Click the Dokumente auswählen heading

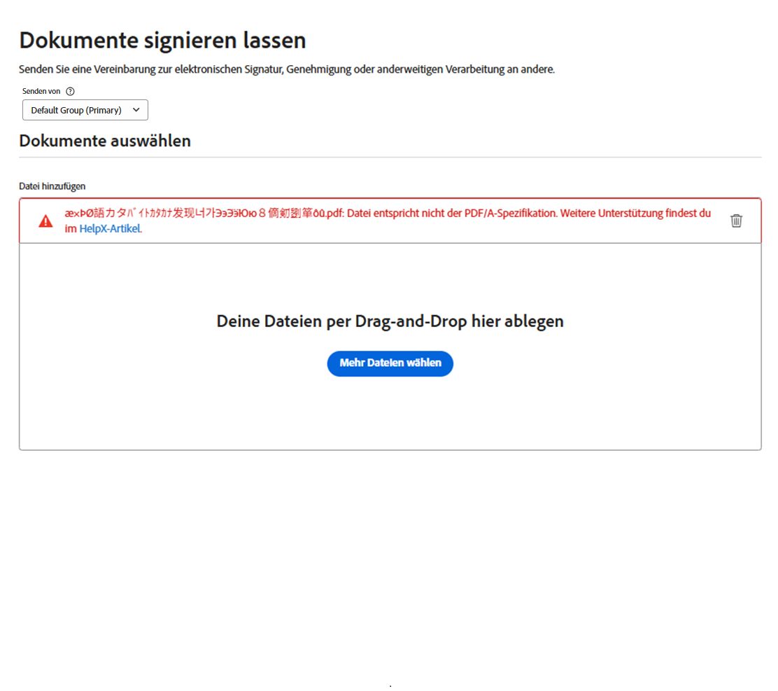pyautogui.click(x=105, y=141)
